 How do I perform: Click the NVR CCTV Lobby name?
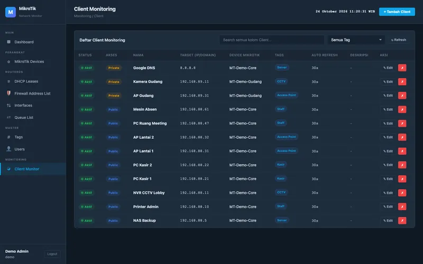click(x=149, y=193)
